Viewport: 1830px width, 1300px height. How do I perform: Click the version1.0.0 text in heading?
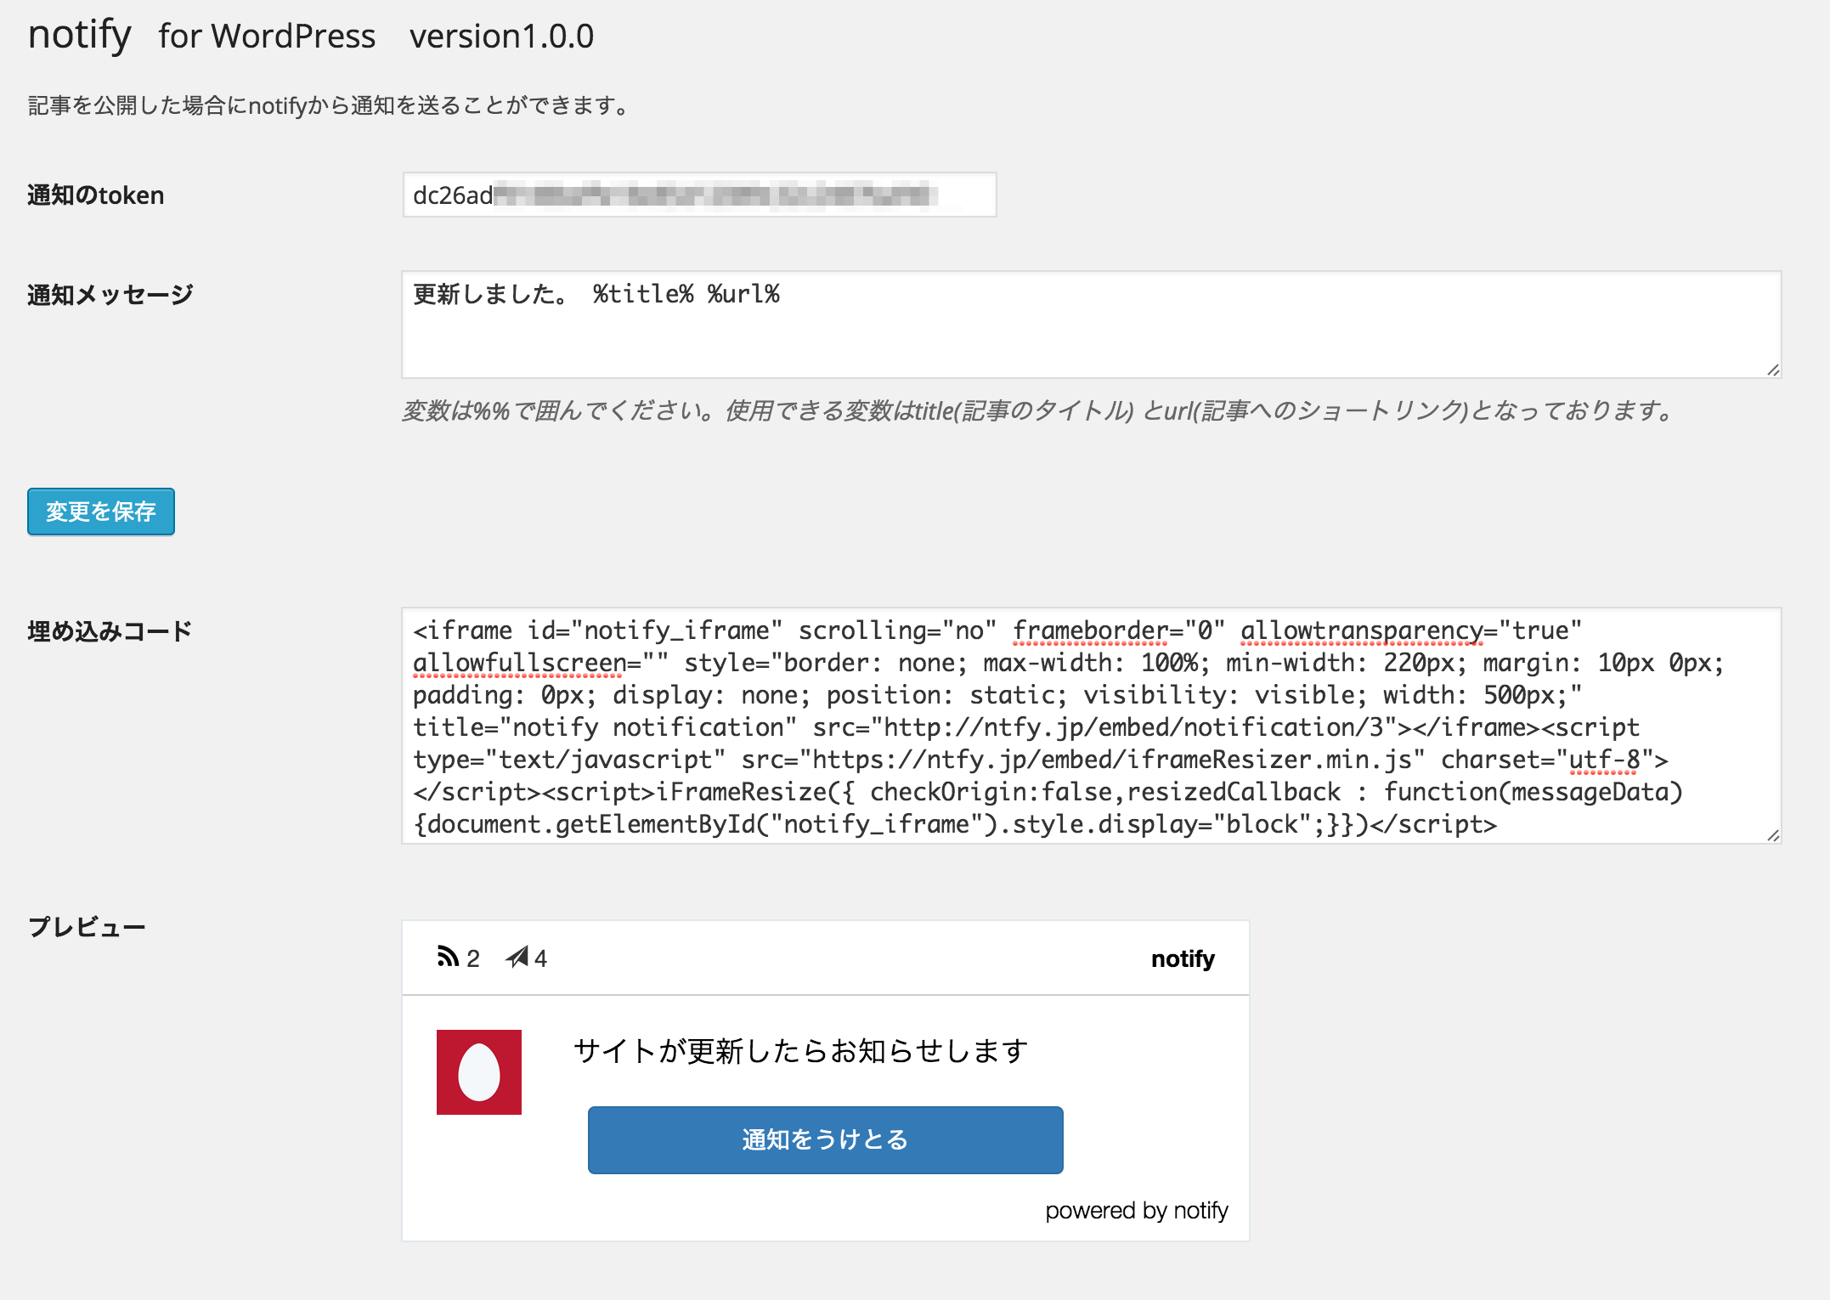coord(501,37)
